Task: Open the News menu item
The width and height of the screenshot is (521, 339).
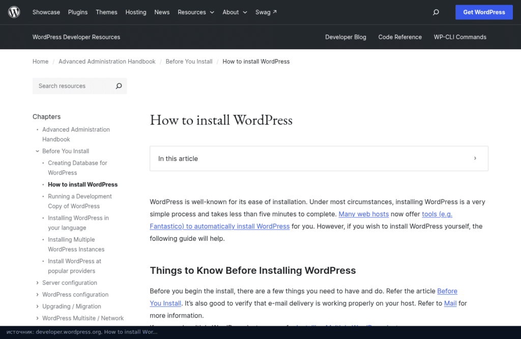Action: pos(162,12)
